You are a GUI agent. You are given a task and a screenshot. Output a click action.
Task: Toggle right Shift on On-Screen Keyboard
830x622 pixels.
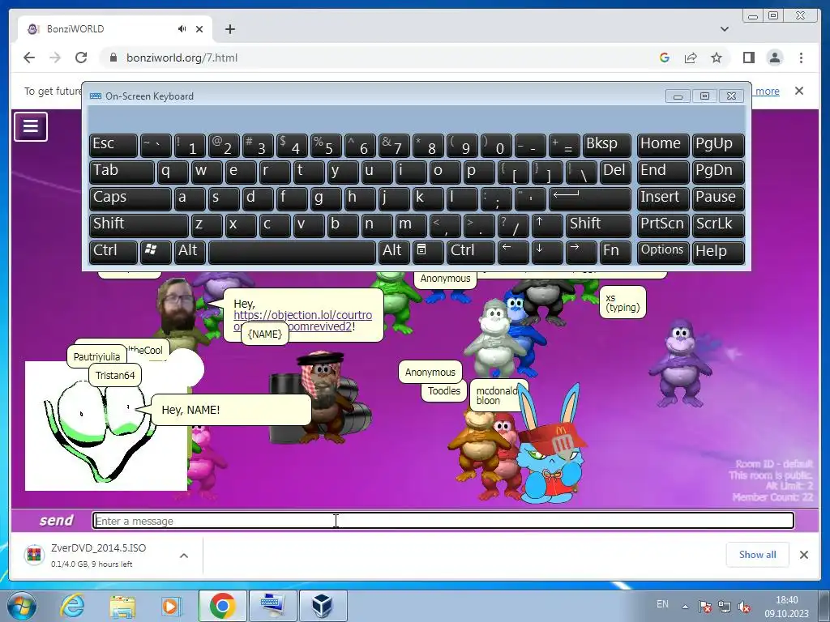coord(598,225)
